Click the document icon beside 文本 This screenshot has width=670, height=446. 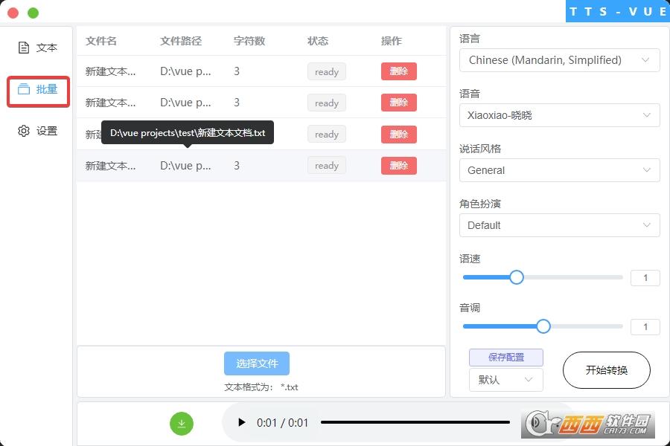tap(24, 48)
